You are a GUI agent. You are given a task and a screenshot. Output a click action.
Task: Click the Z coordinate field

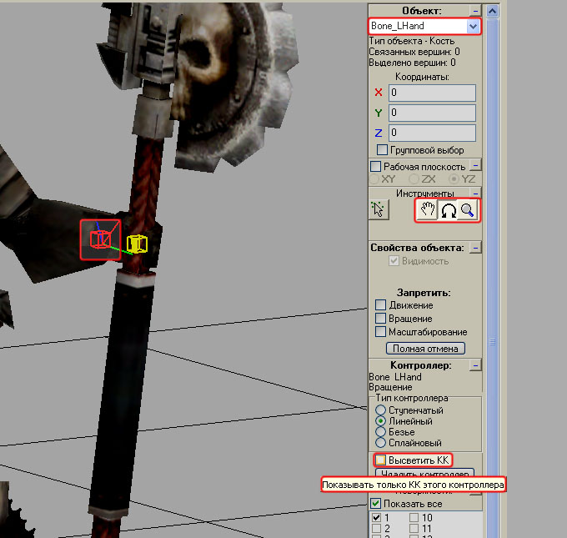tap(432, 133)
